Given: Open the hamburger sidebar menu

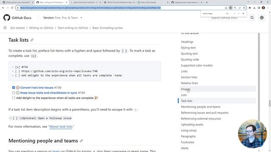Looking at the screenshot, I should [x=5, y=28].
